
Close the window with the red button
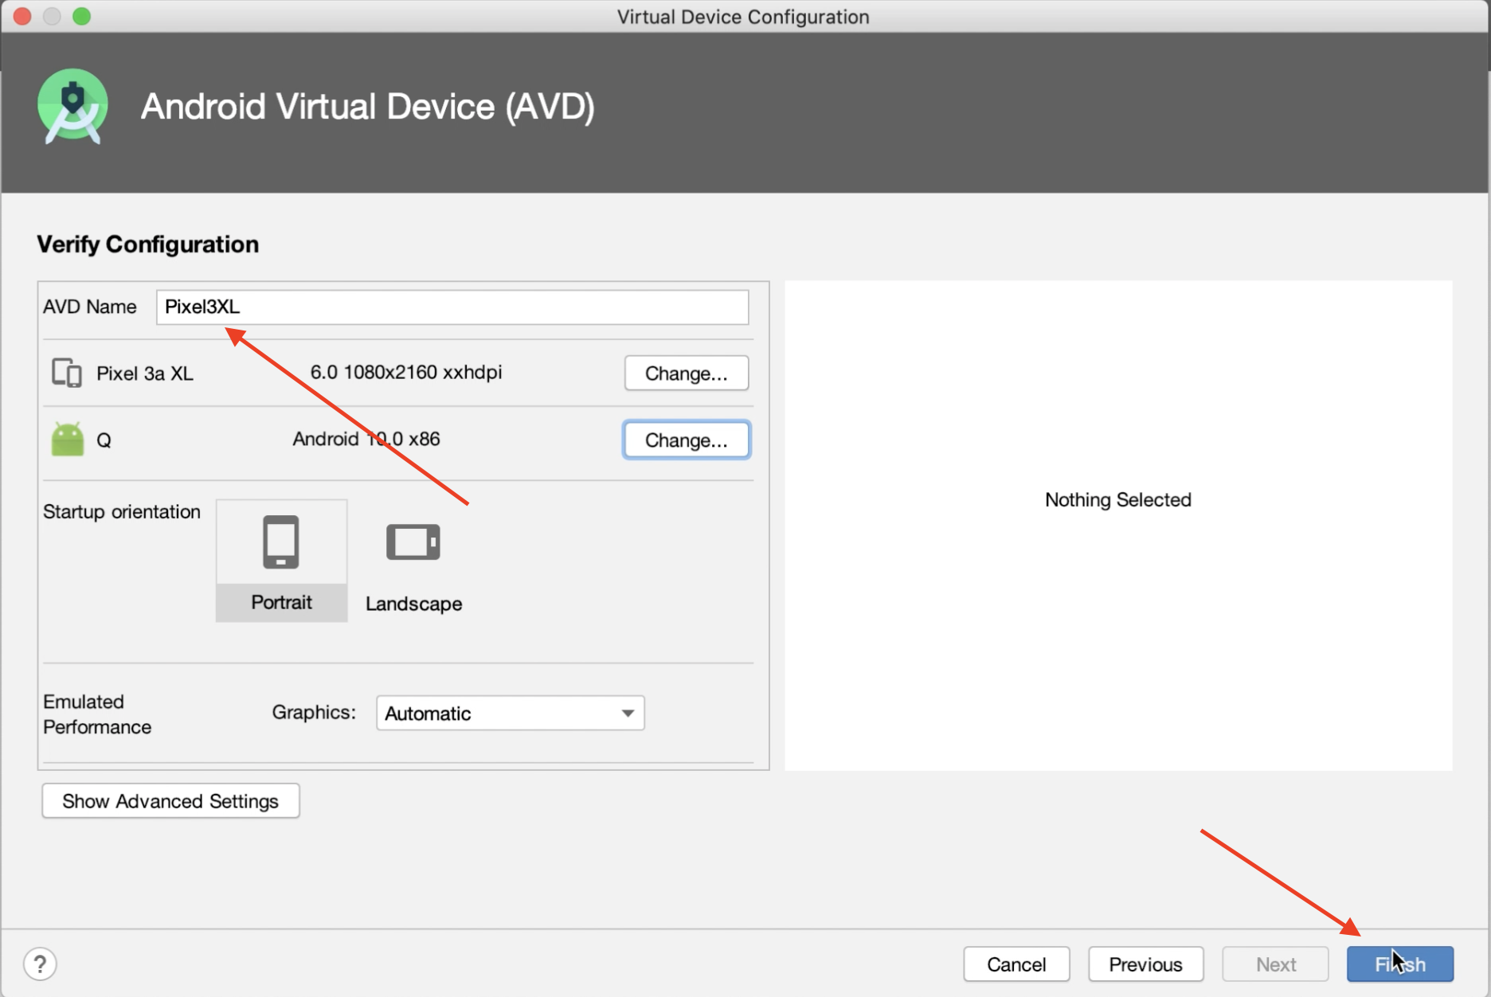tap(22, 16)
